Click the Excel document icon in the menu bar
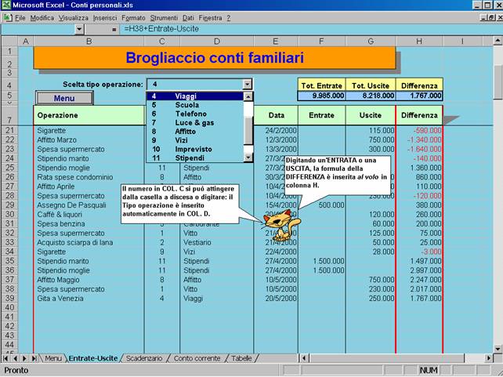This screenshot has width=503, height=377. [8, 16]
